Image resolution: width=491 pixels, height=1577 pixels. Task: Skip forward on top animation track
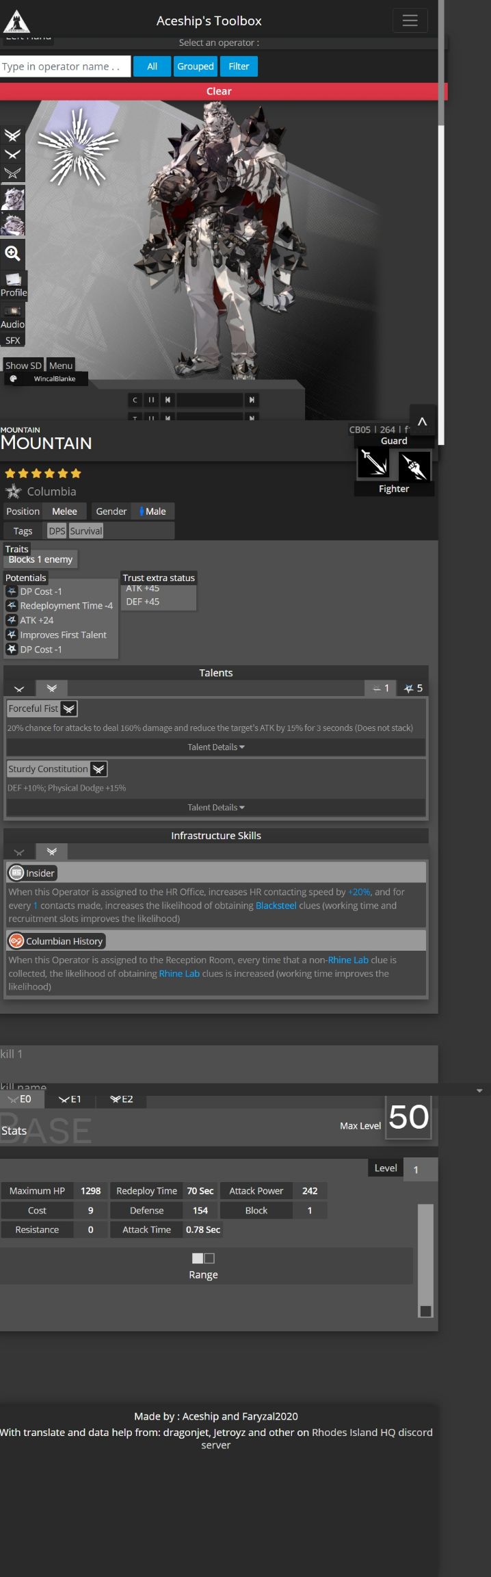coord(252,400)
